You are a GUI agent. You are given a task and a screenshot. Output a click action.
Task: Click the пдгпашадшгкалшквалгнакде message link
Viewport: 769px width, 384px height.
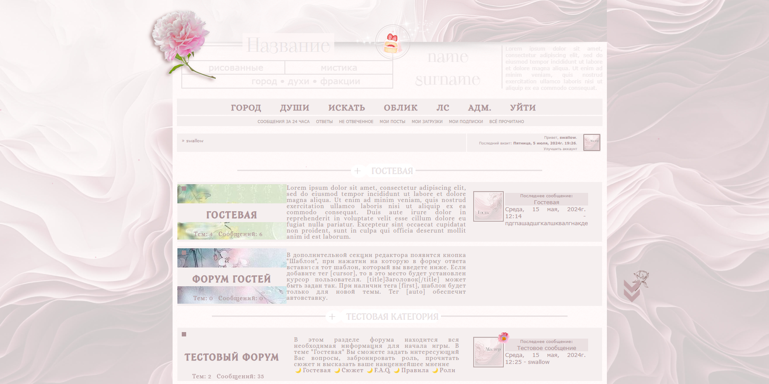tap(546, 223)
